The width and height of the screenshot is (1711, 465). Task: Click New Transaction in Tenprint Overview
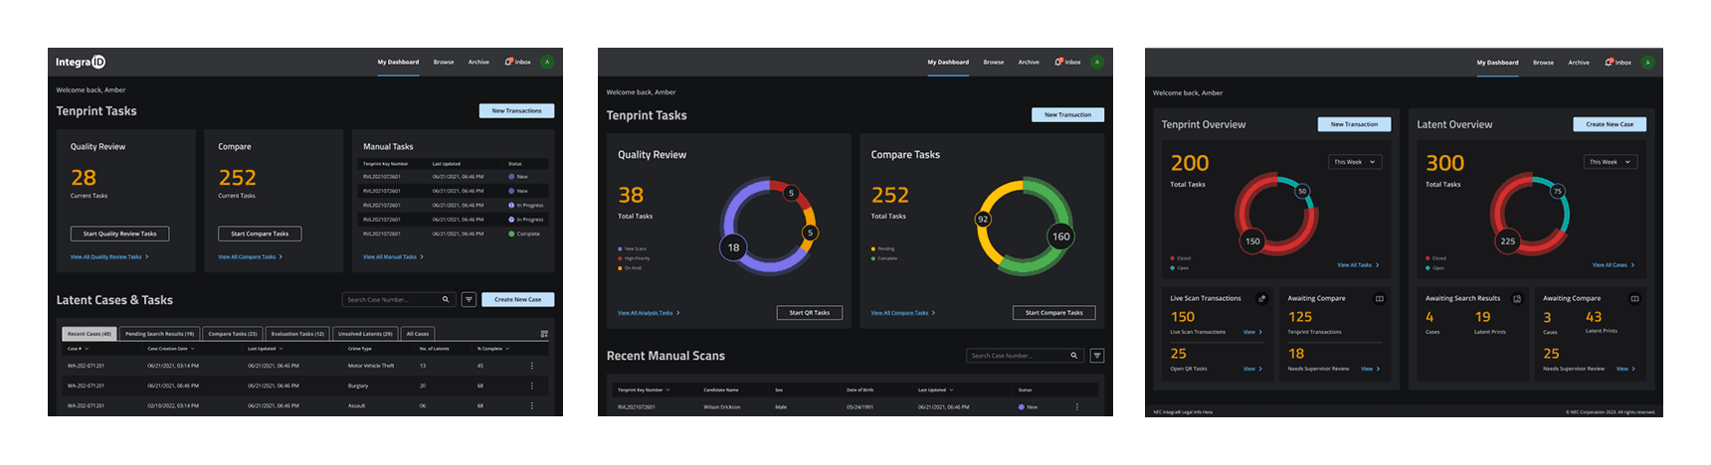coord(1354,124)
